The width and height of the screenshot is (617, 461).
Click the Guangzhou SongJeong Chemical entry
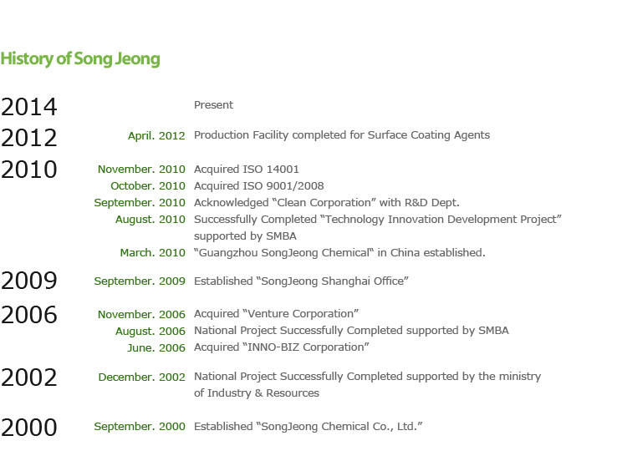339,253
